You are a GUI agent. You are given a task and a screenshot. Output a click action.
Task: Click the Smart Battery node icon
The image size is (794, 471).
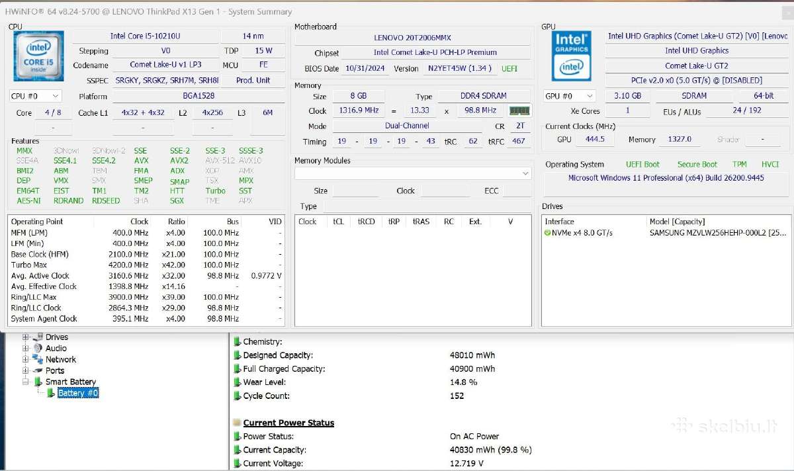(38, 382)
